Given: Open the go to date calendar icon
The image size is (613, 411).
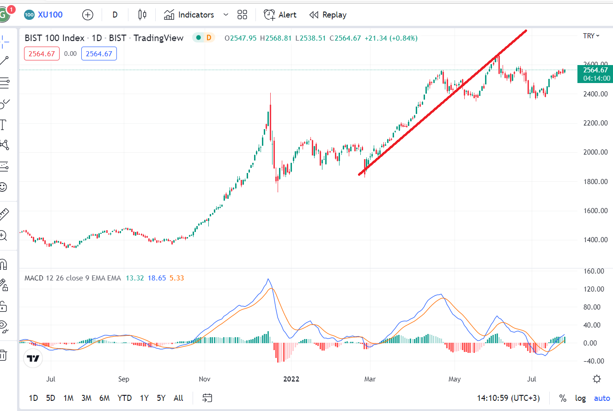Looking at the screenshot, I should (x=207, y=398).
